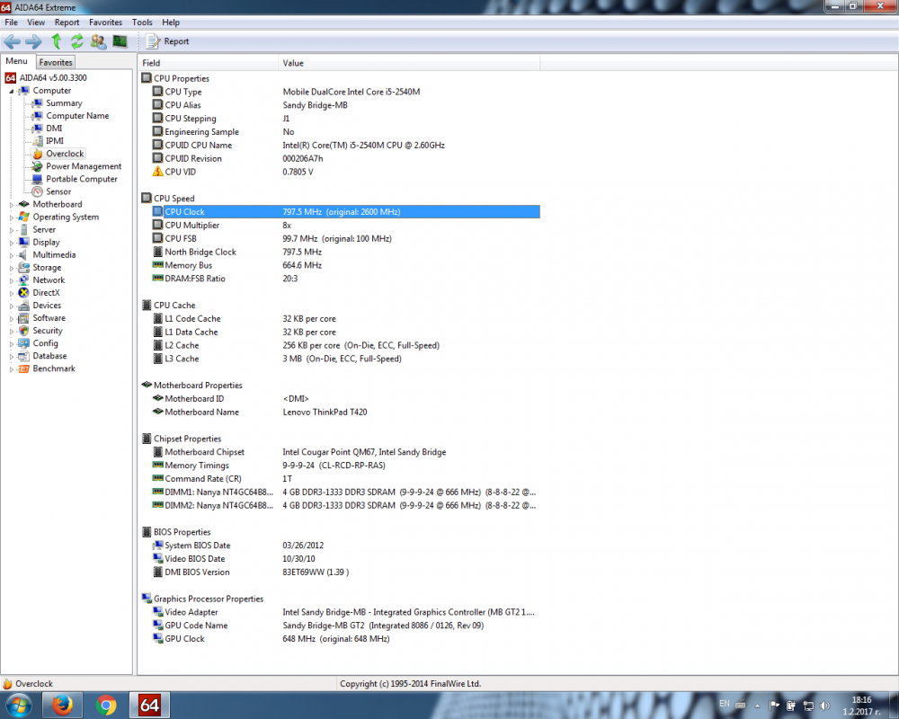Select the System BIOS Date row
This screenshot has width=899, height=719.
click(346, 546)
